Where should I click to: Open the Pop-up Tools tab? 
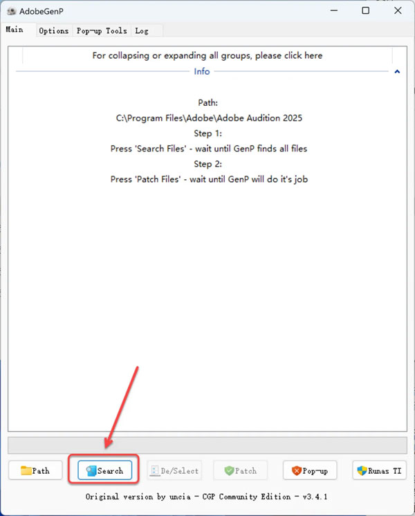[102, 30]
